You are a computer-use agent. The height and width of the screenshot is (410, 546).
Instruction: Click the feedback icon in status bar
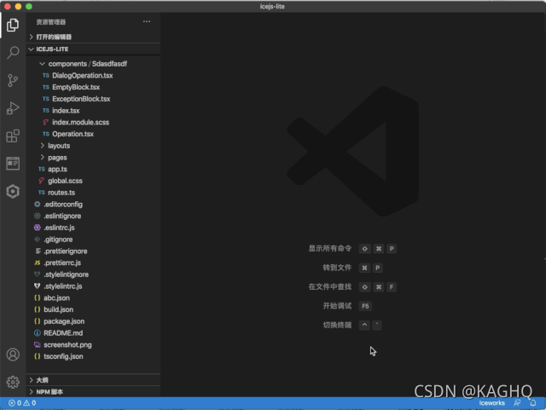coord(518,403)
